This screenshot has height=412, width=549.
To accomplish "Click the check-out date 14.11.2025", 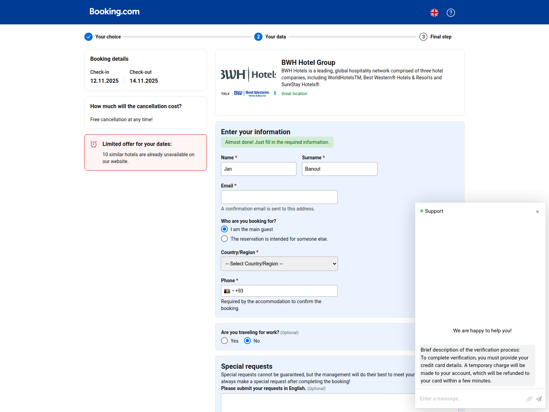I will pyautogui.click(x=144, y=81).
